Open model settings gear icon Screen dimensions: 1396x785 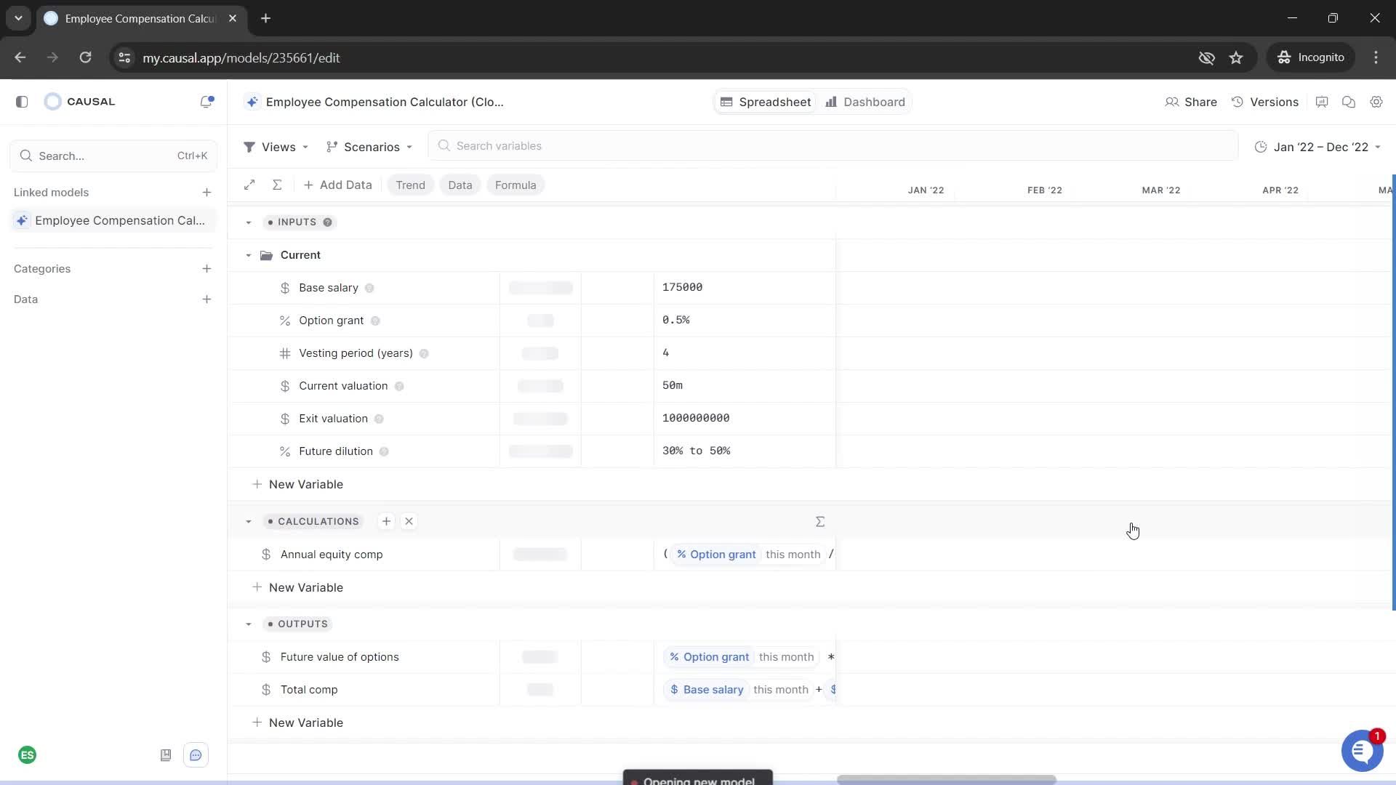coord(1376,102)
